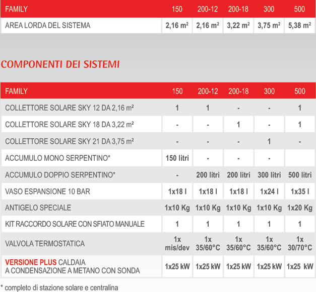316x292 pixels.
Task: Click 'ACCUMULO MONO SERPENTINO*' row label
Action: click(58, 158)
